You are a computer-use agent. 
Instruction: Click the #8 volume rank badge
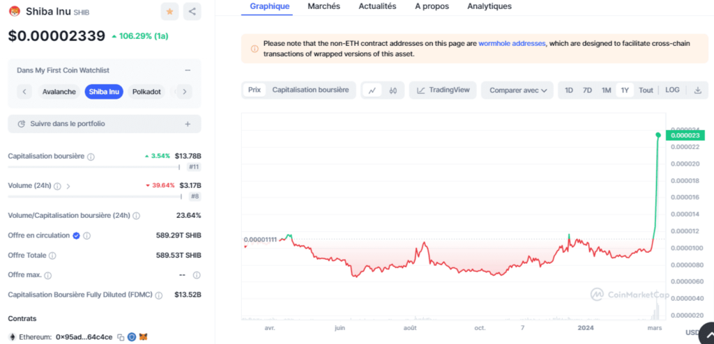(x=195, y=196)
